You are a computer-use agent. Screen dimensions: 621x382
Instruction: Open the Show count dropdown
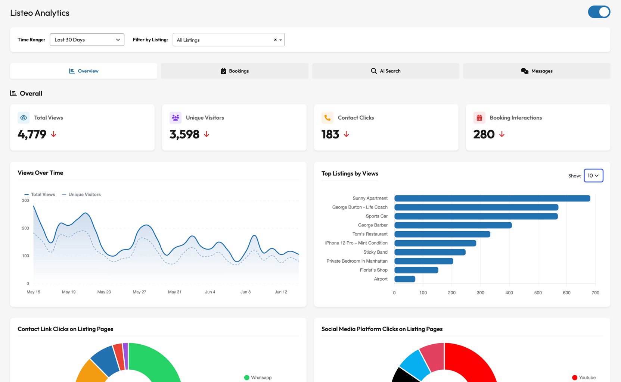click(x=593, y=175)
